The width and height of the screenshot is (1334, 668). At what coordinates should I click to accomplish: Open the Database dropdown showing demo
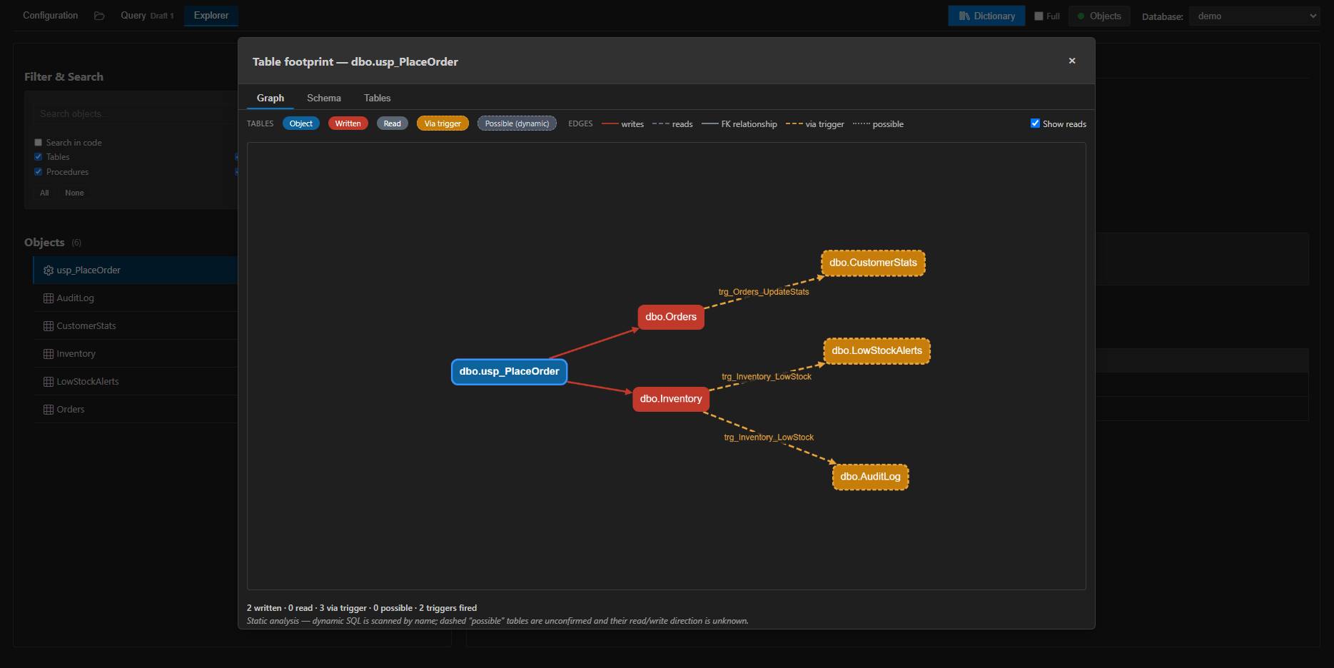[x=1254, y=16]
